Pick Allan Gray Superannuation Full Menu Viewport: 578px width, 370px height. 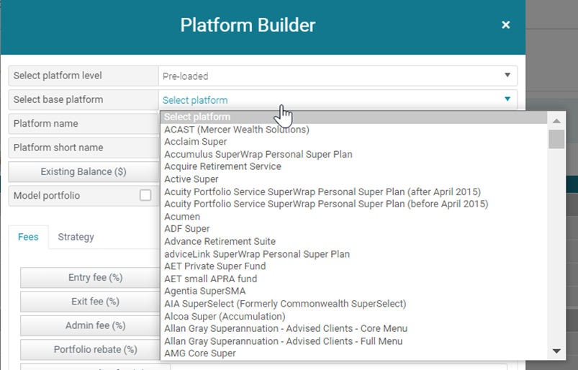coord(354,341)
